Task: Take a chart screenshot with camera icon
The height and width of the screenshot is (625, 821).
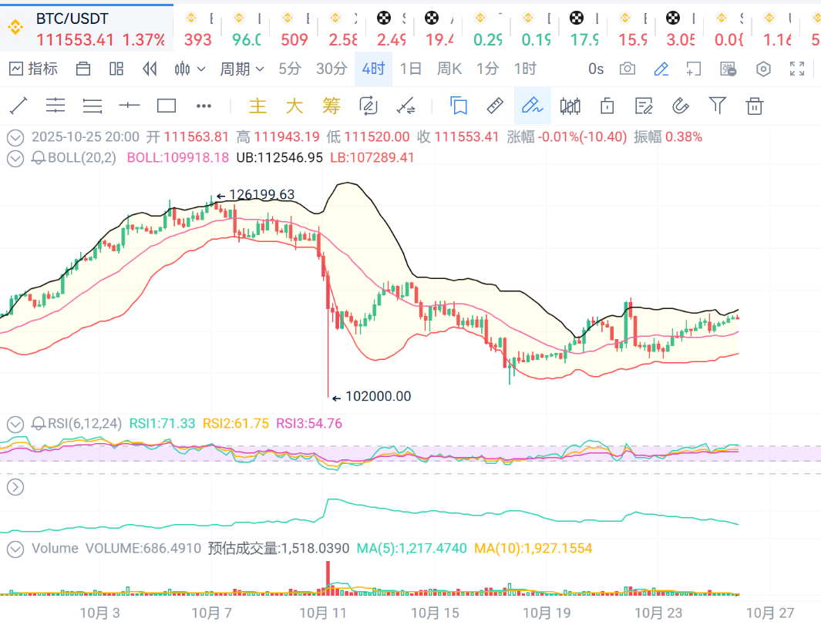Action: (628, 69)
